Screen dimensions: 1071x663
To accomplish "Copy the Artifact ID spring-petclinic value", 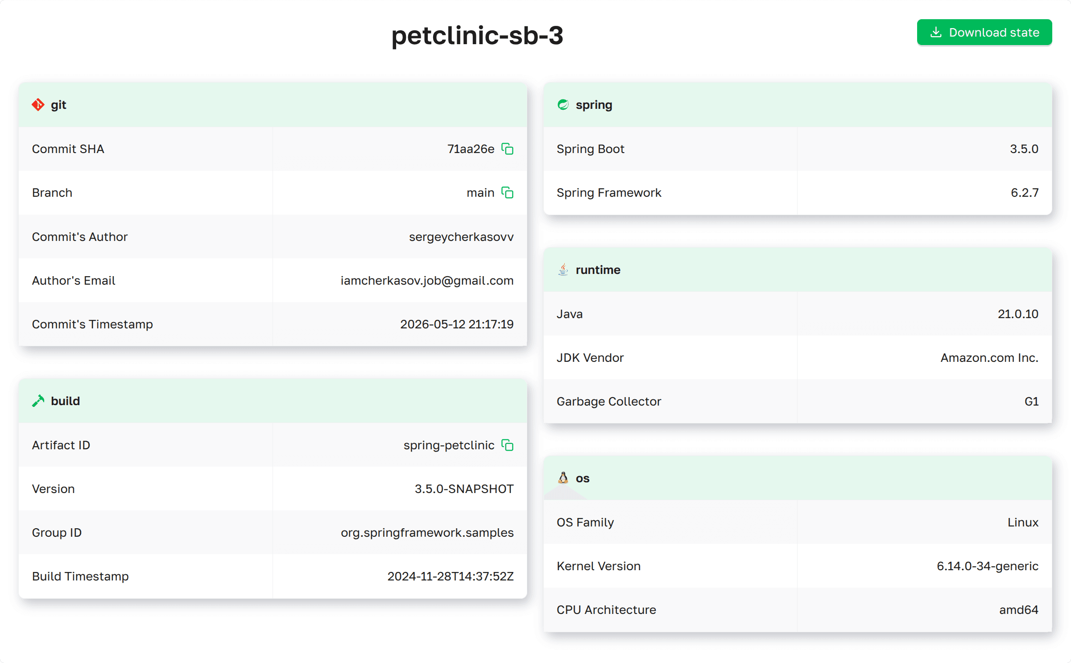I will tap(507, 445).
